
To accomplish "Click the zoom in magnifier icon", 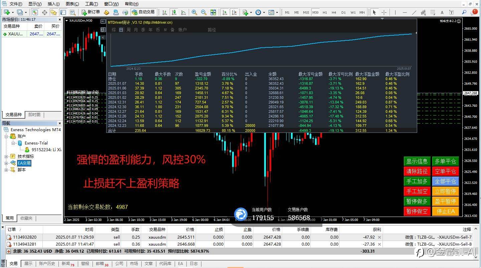I will (x=194, y=12).
